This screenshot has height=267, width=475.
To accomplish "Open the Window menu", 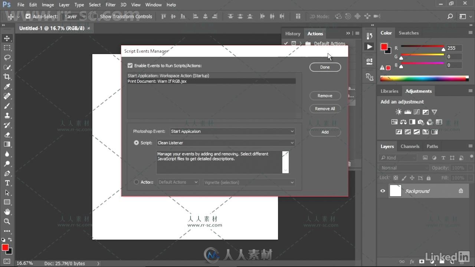I will (x=153, y=5).
